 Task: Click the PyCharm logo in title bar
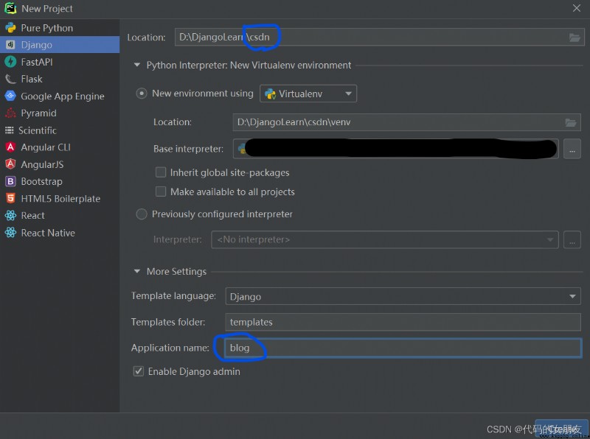click(10, 8)
